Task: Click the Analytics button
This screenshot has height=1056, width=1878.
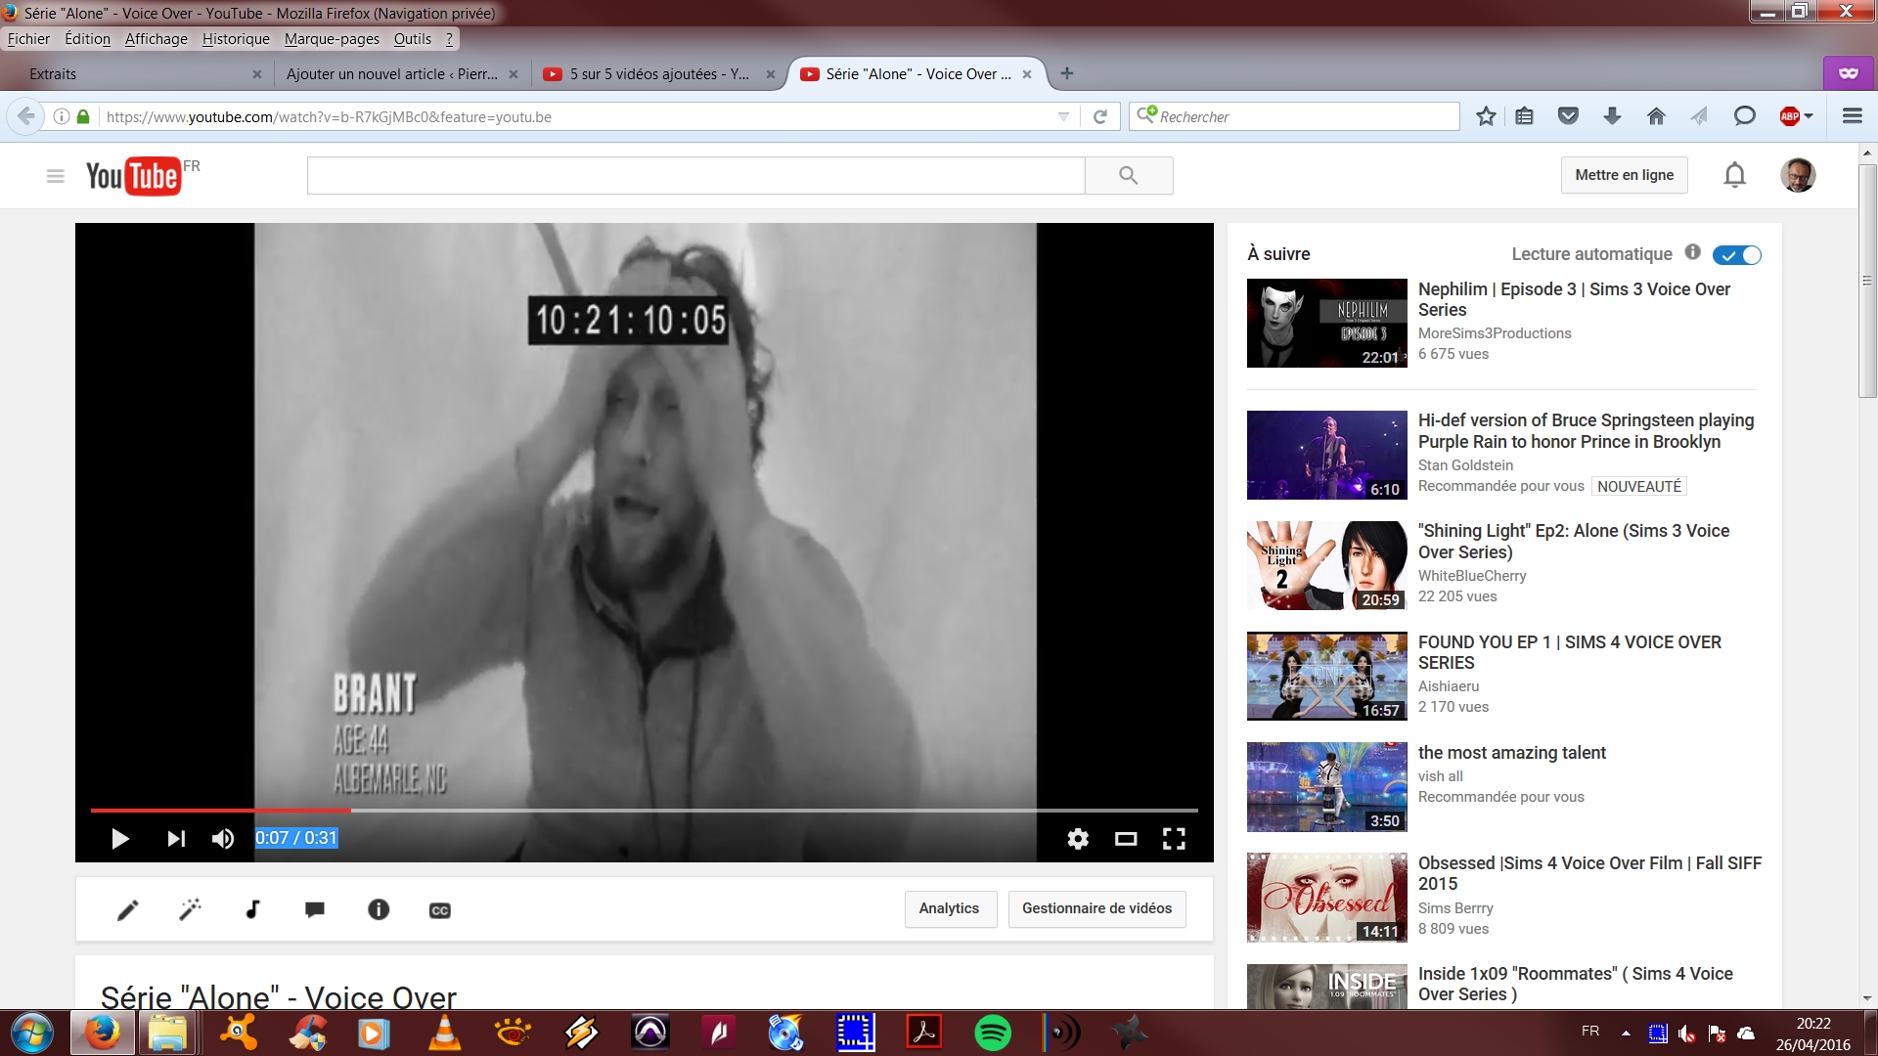Action: pos(949,908)
